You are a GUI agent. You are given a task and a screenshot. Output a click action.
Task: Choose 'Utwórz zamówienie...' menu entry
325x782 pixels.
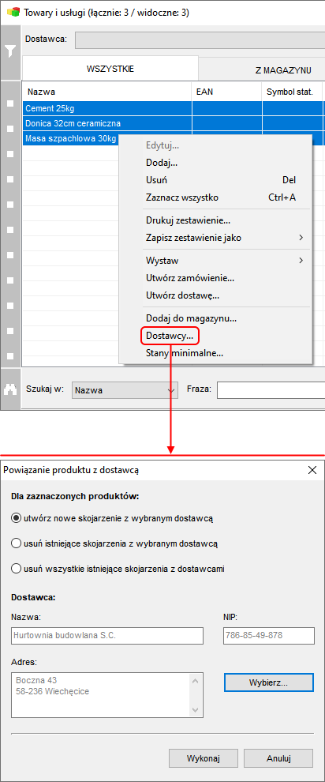pyautogui.click(x=190, y=278)
